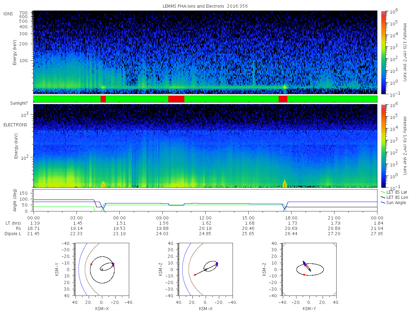Select the first red segment in Sunlight bar
419x314 pixels.
pos(103,99)
